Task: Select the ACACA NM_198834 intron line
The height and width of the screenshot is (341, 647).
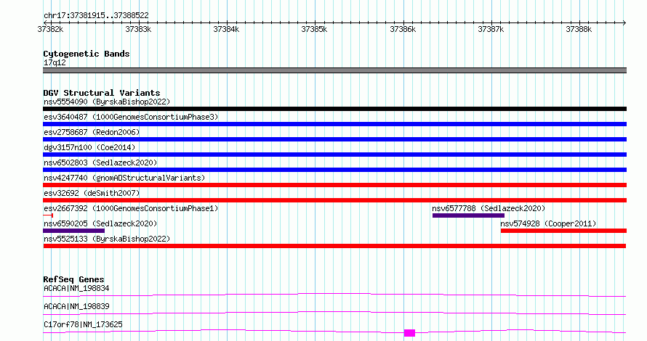Action: click(x=334, y=295)
